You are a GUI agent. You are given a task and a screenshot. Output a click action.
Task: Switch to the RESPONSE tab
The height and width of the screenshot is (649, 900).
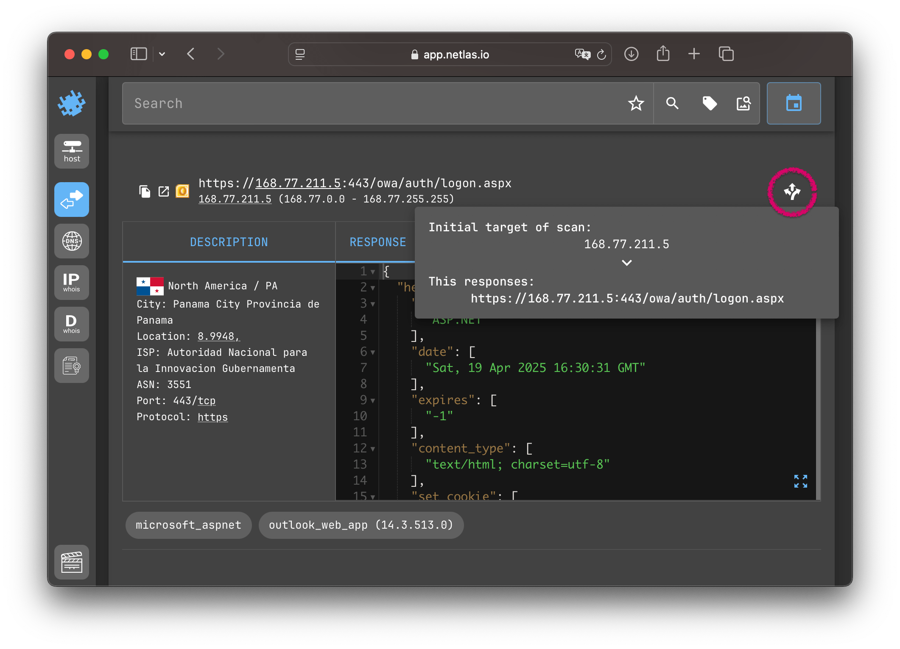[x=377, y=242]
